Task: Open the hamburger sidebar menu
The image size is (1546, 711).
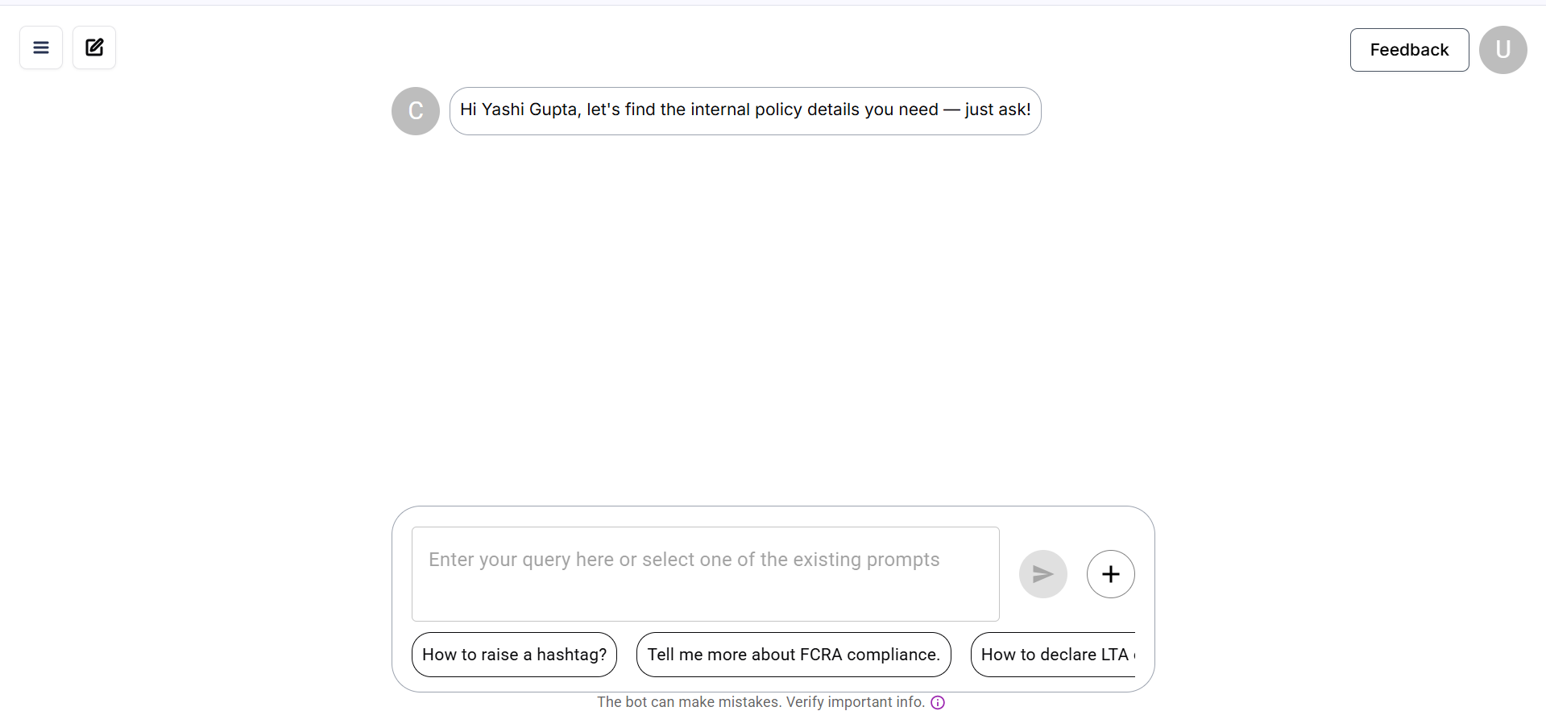Action: [x=41, y=48]
